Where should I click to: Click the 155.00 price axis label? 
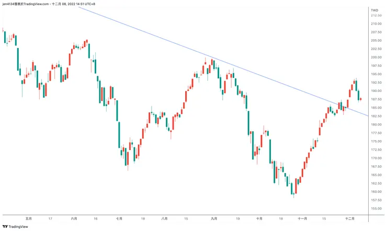tap(376, 209)
